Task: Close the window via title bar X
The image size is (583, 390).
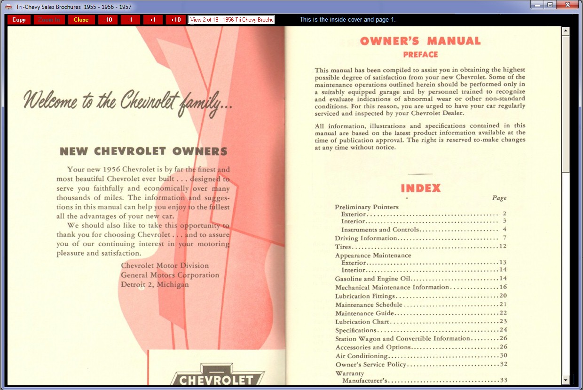Action: tap(568, 5)
